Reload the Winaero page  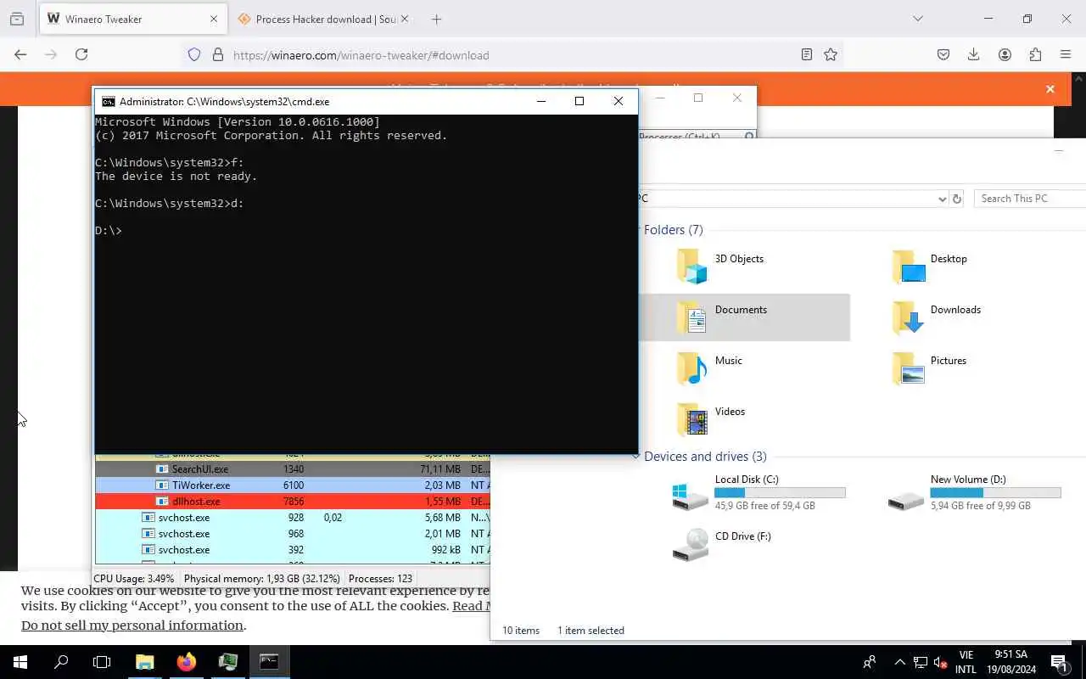tap(81, 54)
